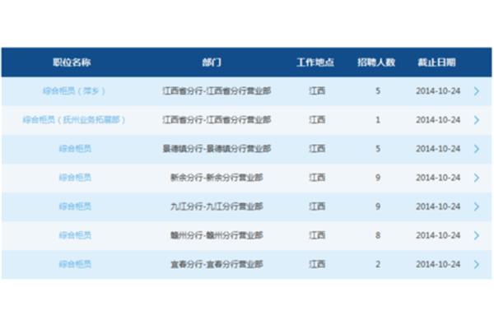This screenshot has height=329, width=494.
Task: Click headcount 9 in the 九江分行 row
Action: coord(378,206)
